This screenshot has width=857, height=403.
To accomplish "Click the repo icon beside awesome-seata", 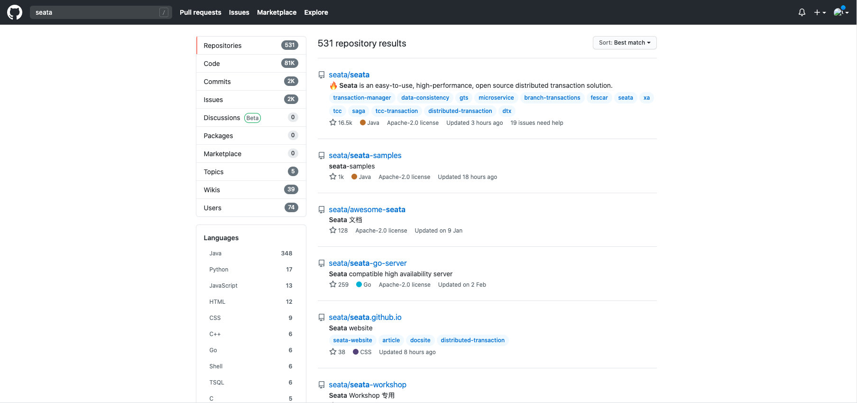I will tap(322, 210).
